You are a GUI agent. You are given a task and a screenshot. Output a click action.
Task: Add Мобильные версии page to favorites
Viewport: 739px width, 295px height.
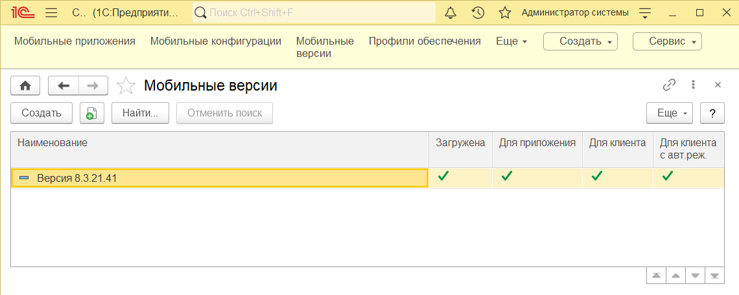click(125, 85)
